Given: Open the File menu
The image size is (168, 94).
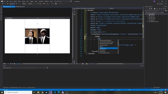Looking at the screenshot, I should (4, 1).
